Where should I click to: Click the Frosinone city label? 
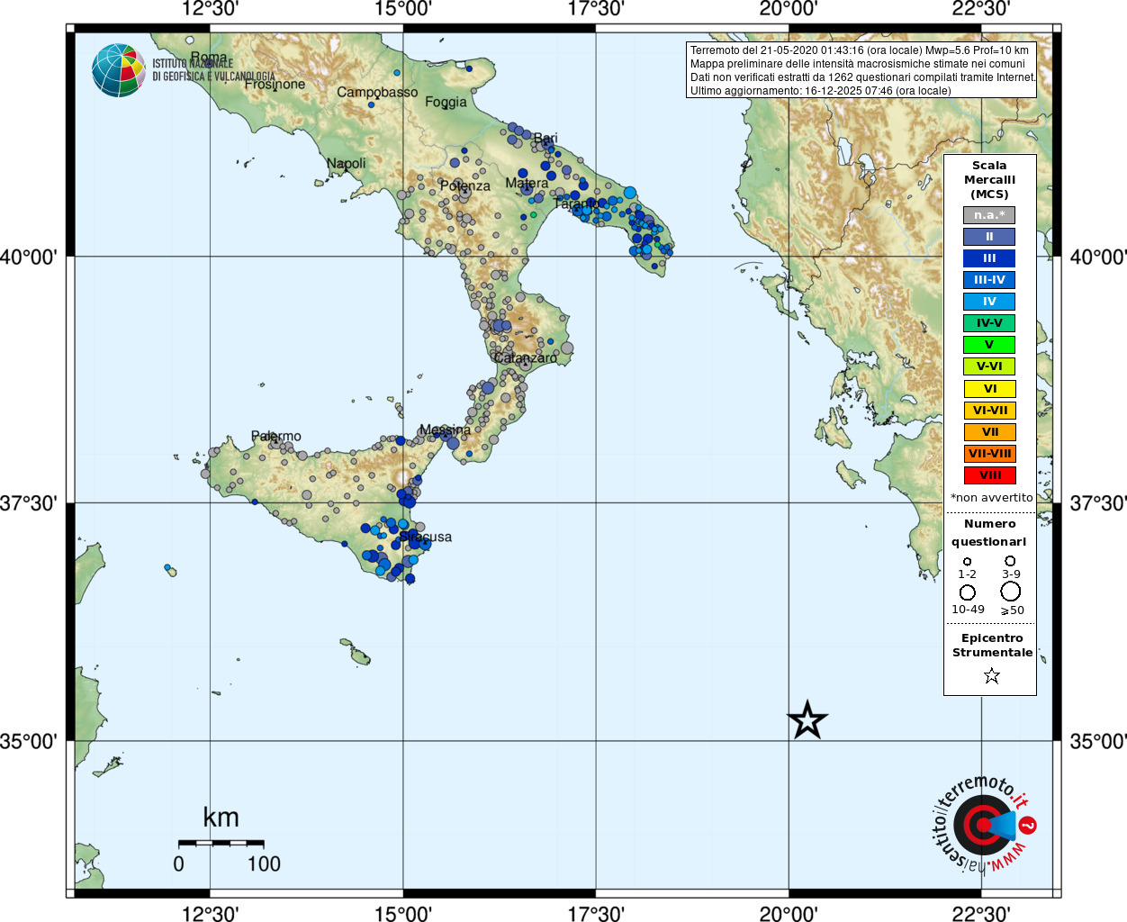coord(275,84)
